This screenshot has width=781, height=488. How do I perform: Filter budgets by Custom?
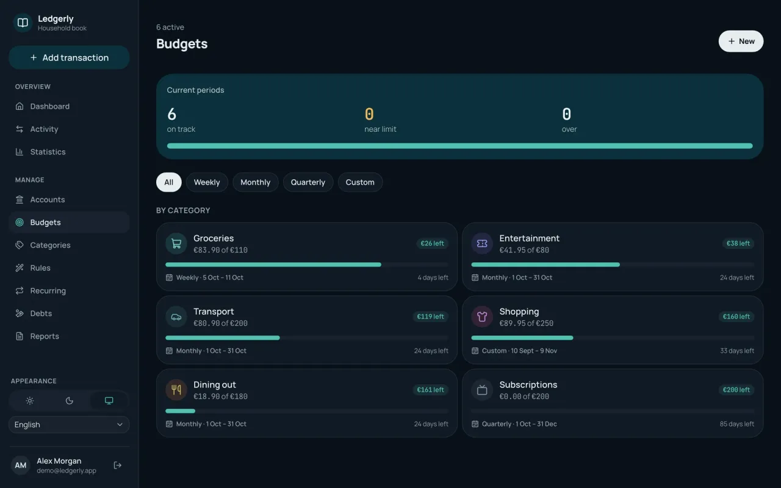pos(360,182)
